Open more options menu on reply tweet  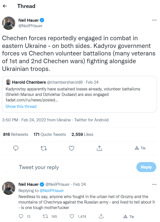154,184
